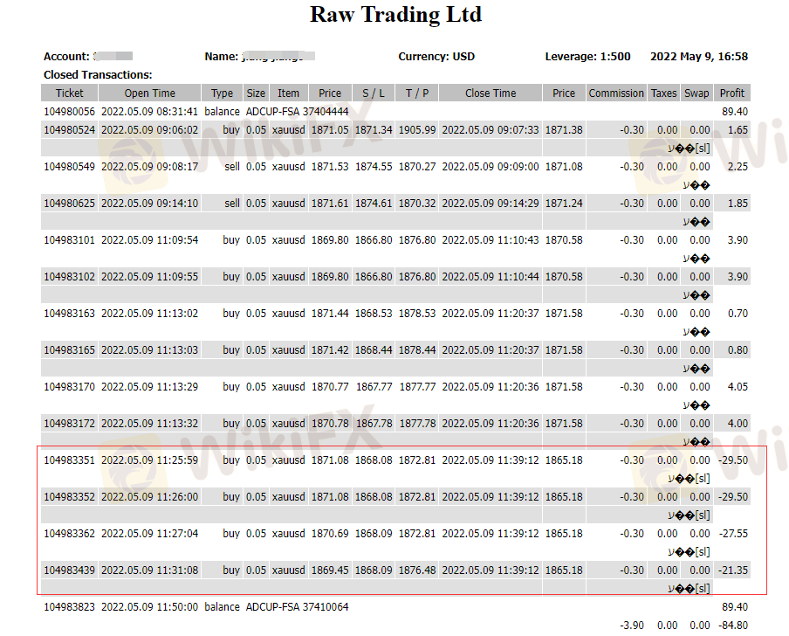789x636 pixels.
Task: Select open time 2022.05.09 09:14:10
Action: point(150,204)
